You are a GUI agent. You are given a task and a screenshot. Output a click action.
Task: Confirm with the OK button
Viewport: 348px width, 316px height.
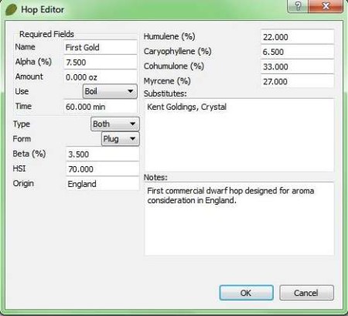point(246,293)
